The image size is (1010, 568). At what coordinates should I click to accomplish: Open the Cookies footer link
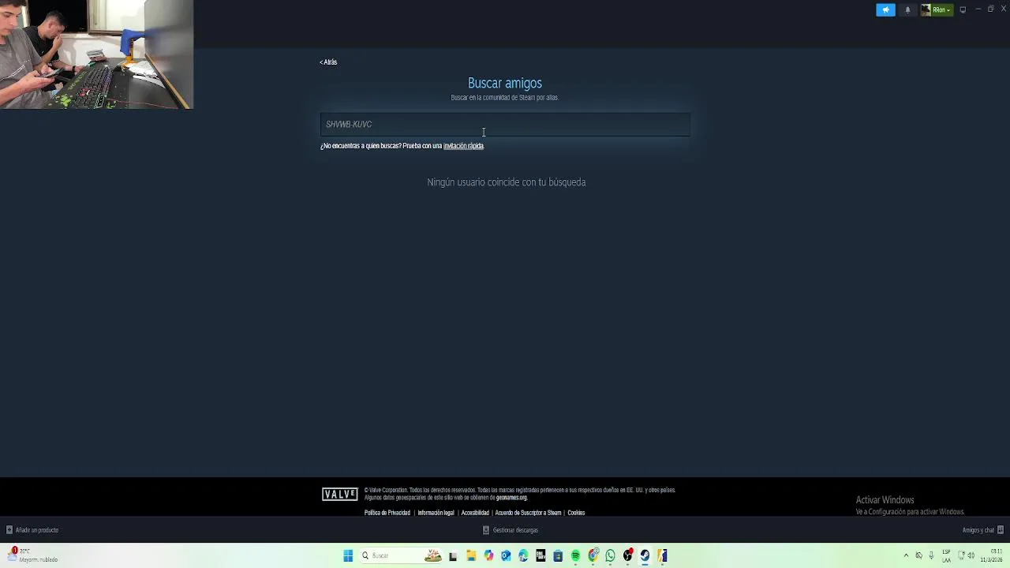[576, 513]
